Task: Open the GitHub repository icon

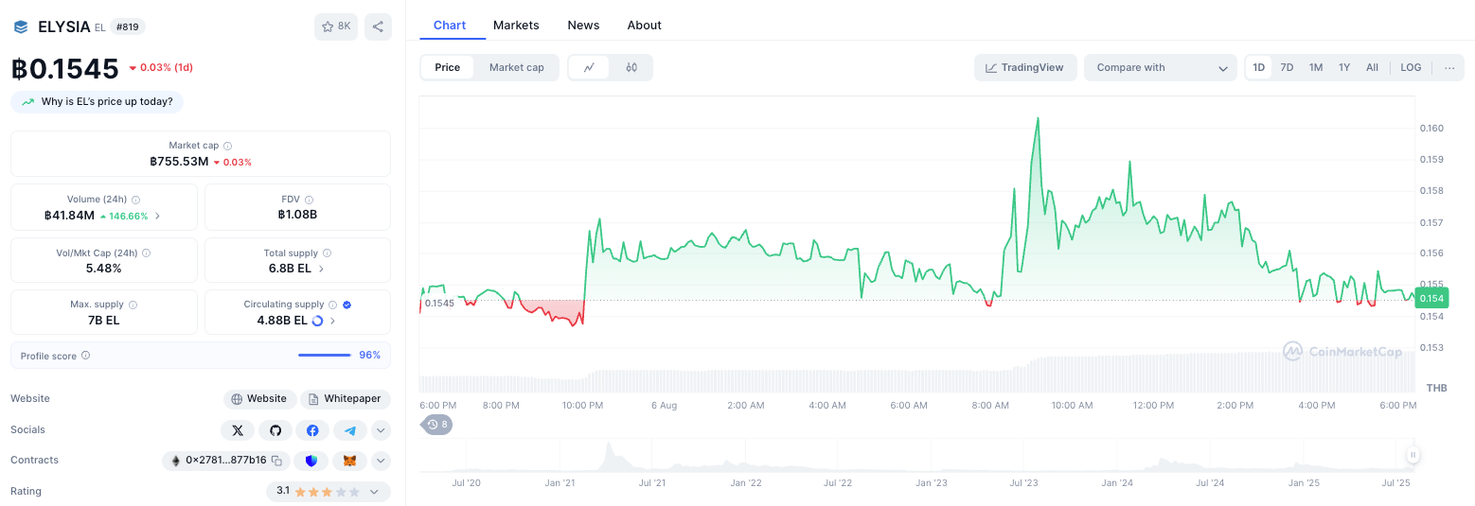Action: (x=275, y=430)
